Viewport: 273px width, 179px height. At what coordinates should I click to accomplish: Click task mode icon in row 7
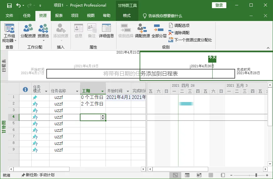coord(35,137)
